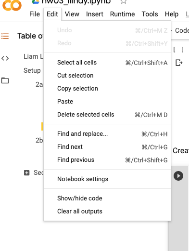Open the Runtime menu

tap(122, 14)
